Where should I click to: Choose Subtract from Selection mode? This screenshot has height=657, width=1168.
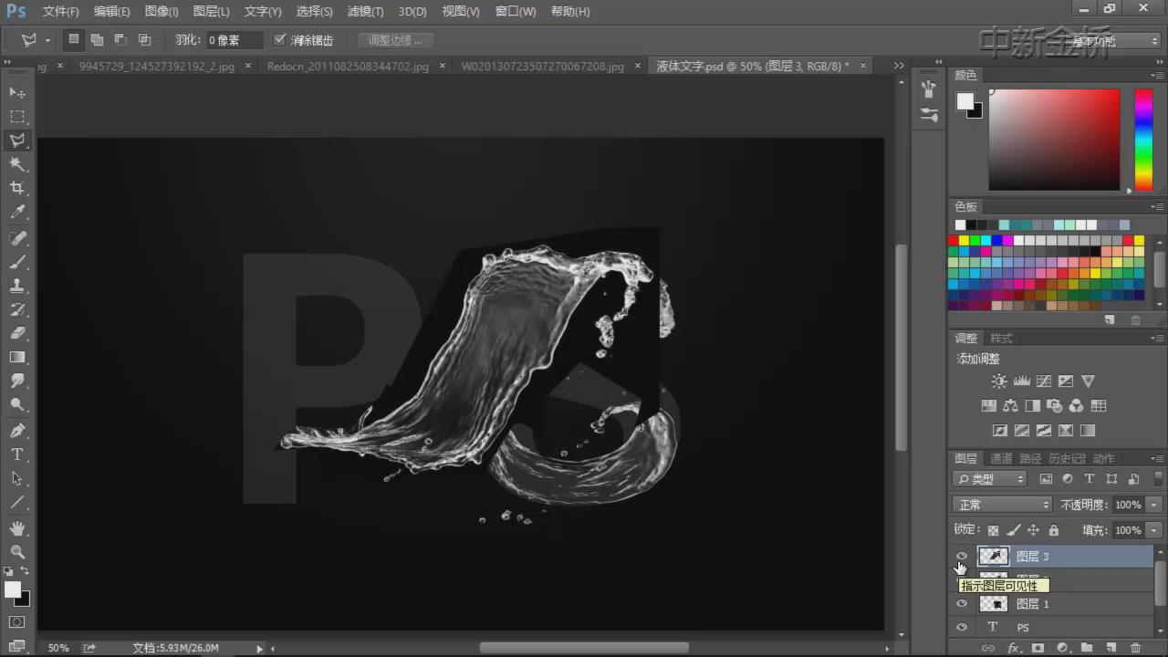[120, 40]
